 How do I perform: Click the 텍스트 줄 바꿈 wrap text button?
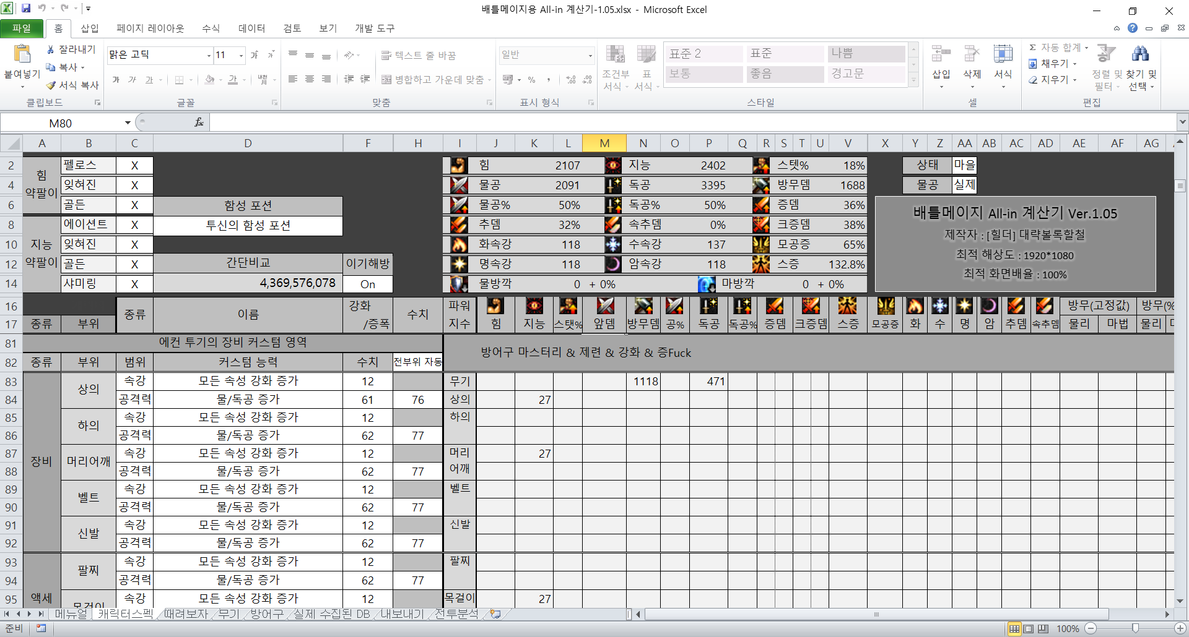[419, 56]
